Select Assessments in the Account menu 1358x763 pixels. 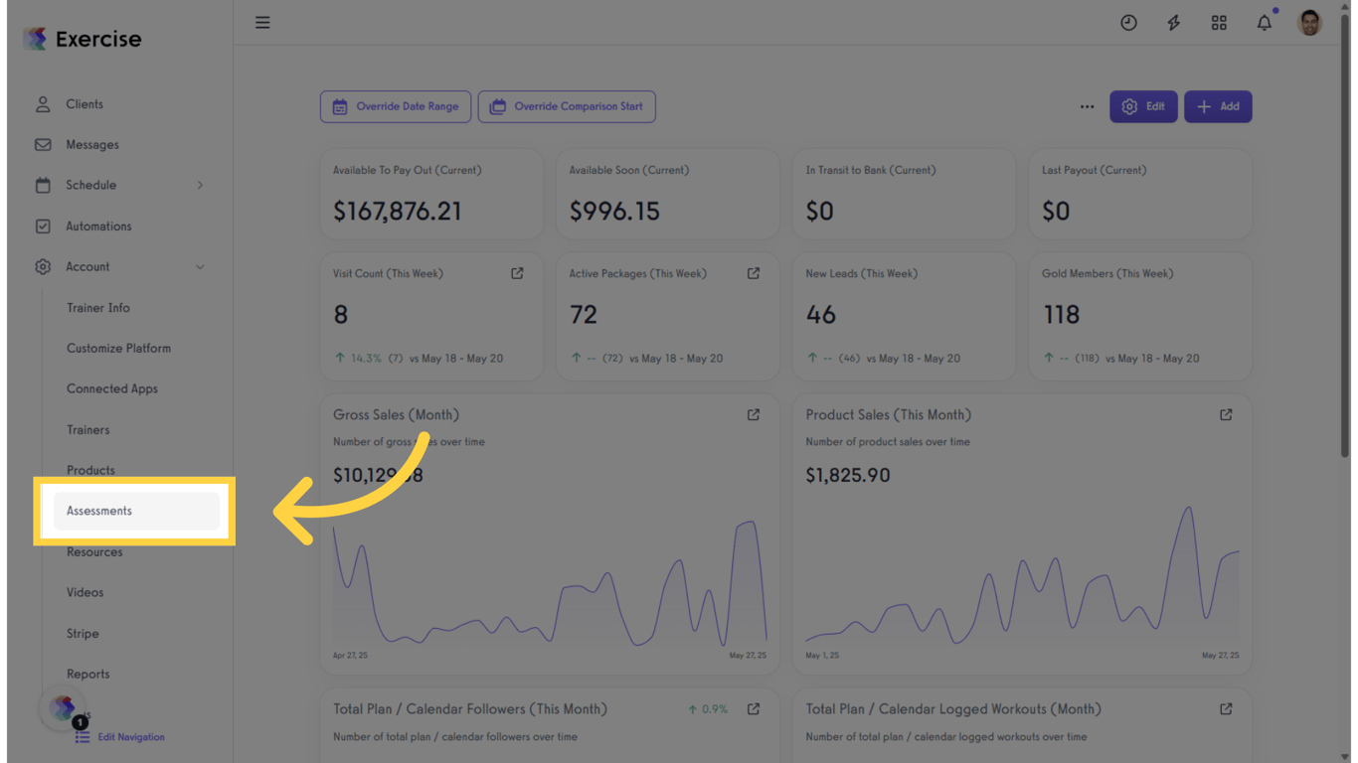click(x=98, y=510)
